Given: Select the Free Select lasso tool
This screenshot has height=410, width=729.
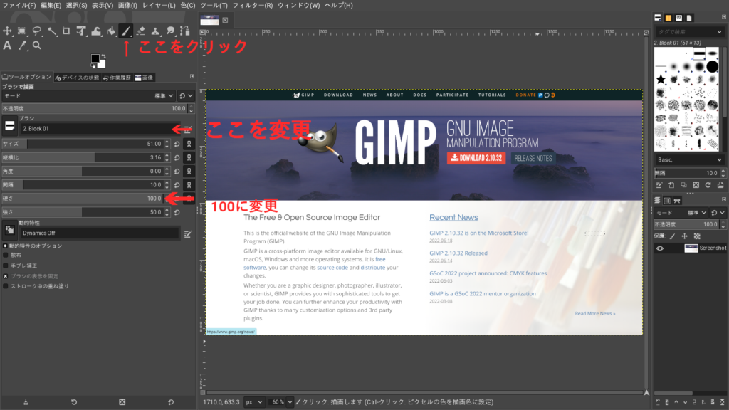Looking at the screenshot, I should click(37, 31).
